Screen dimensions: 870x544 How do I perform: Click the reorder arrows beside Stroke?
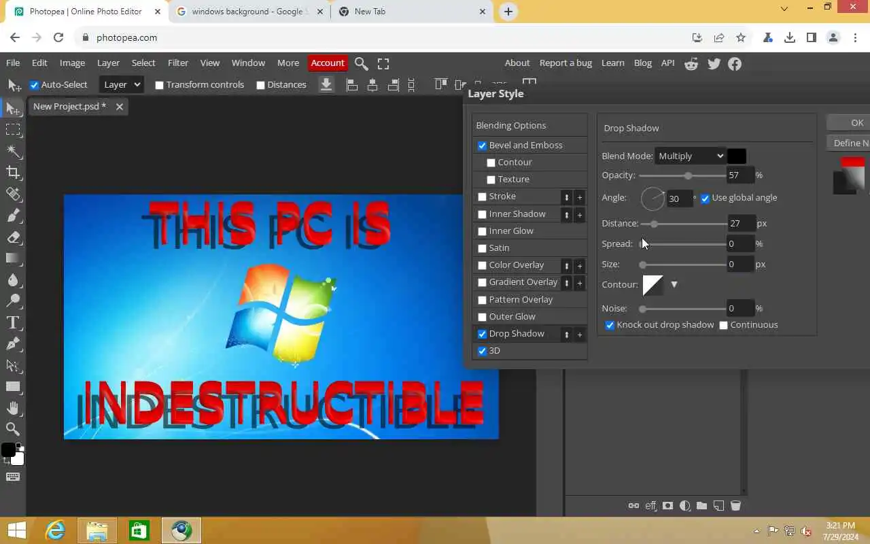point(566,197)
